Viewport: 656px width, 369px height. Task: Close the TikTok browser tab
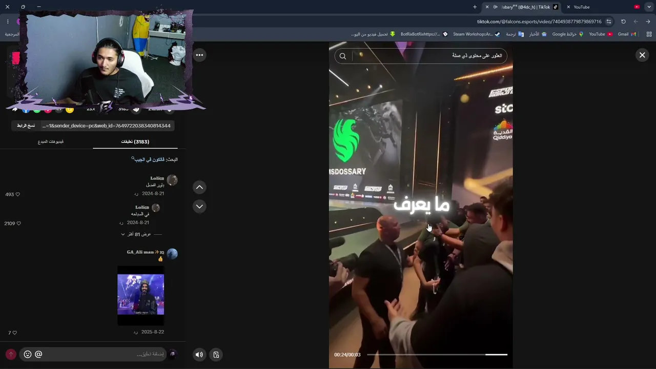[x=487, y=7]
